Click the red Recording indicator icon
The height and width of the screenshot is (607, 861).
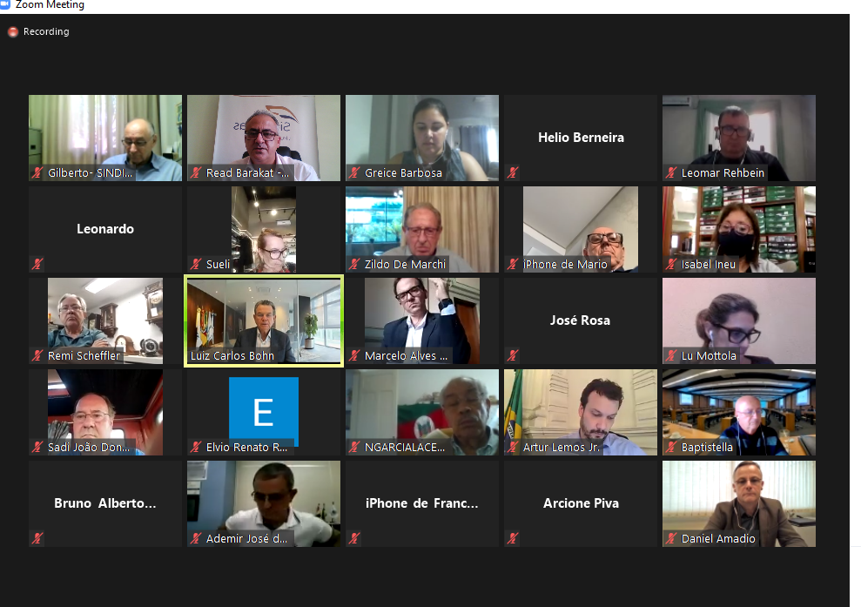13,32
